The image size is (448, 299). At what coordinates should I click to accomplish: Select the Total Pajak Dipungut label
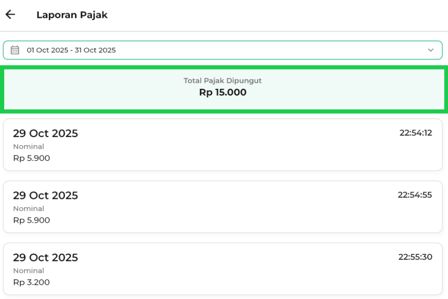coord(223,80)
